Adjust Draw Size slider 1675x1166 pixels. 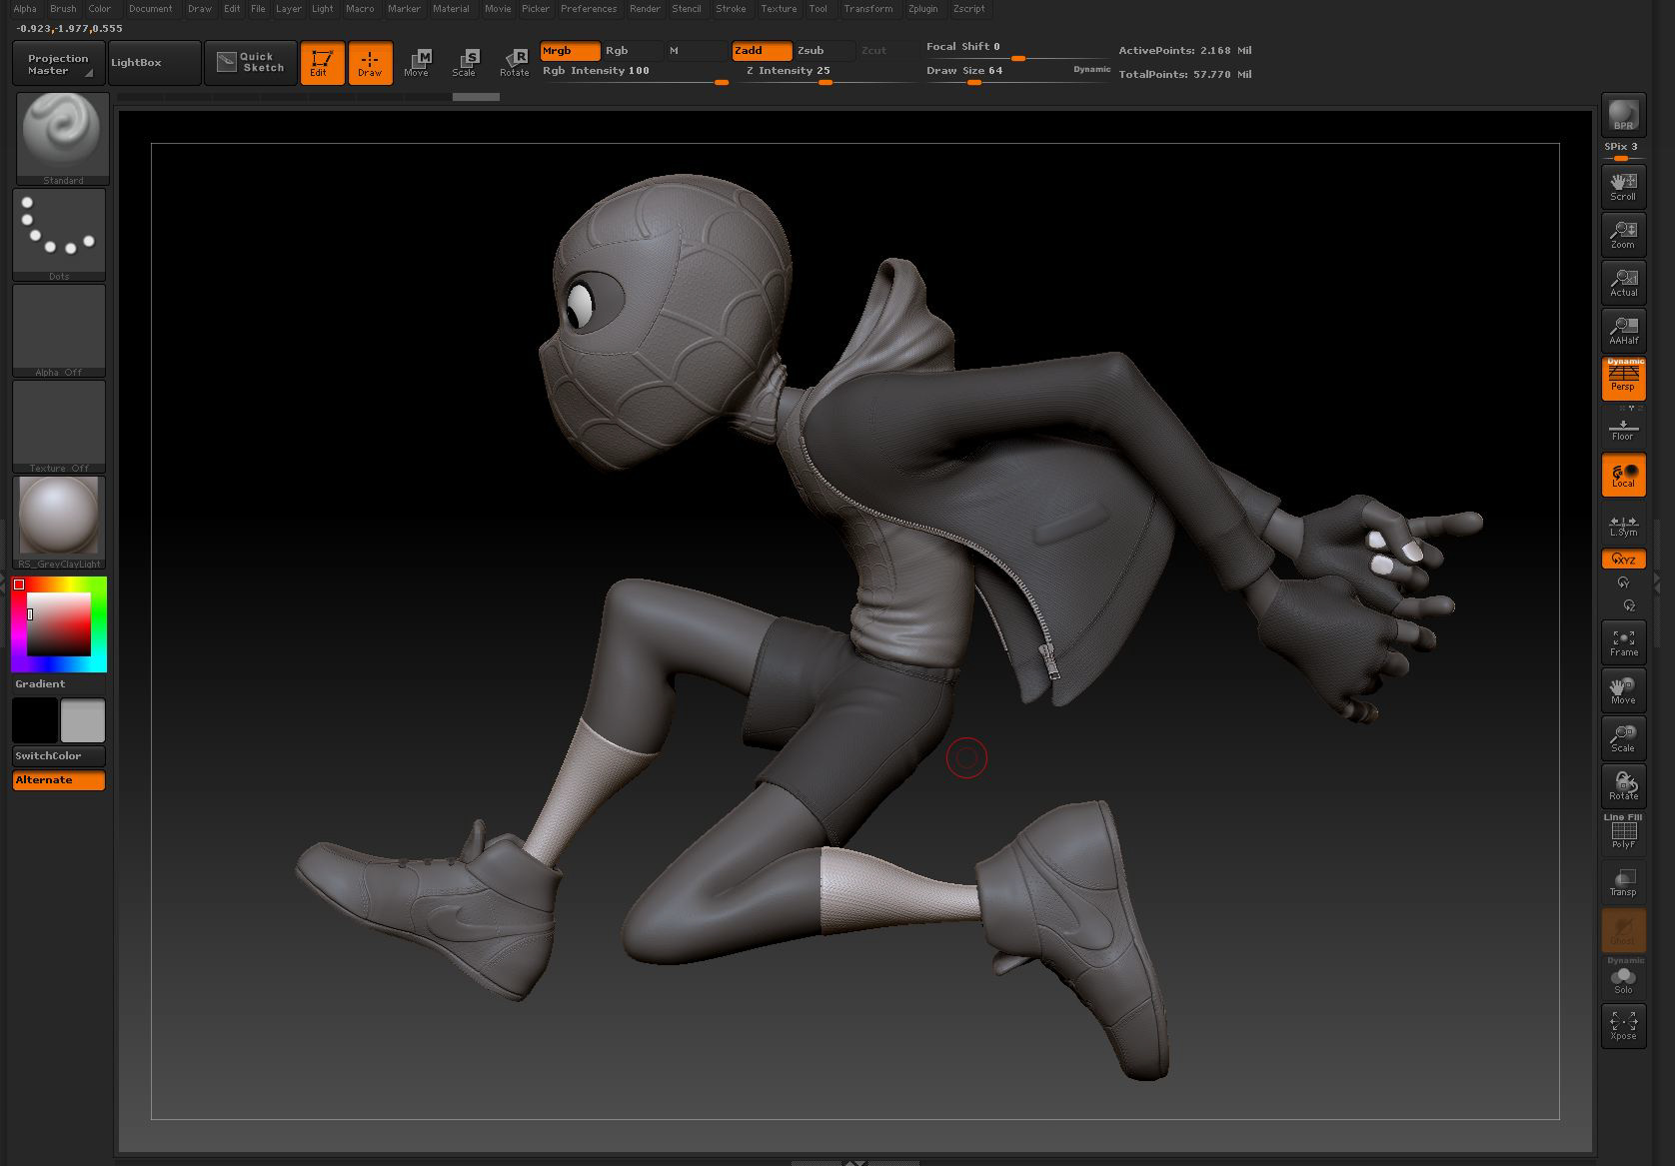click(x=1017, y=73)
